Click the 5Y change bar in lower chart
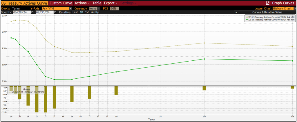 (x=72, y=94)
